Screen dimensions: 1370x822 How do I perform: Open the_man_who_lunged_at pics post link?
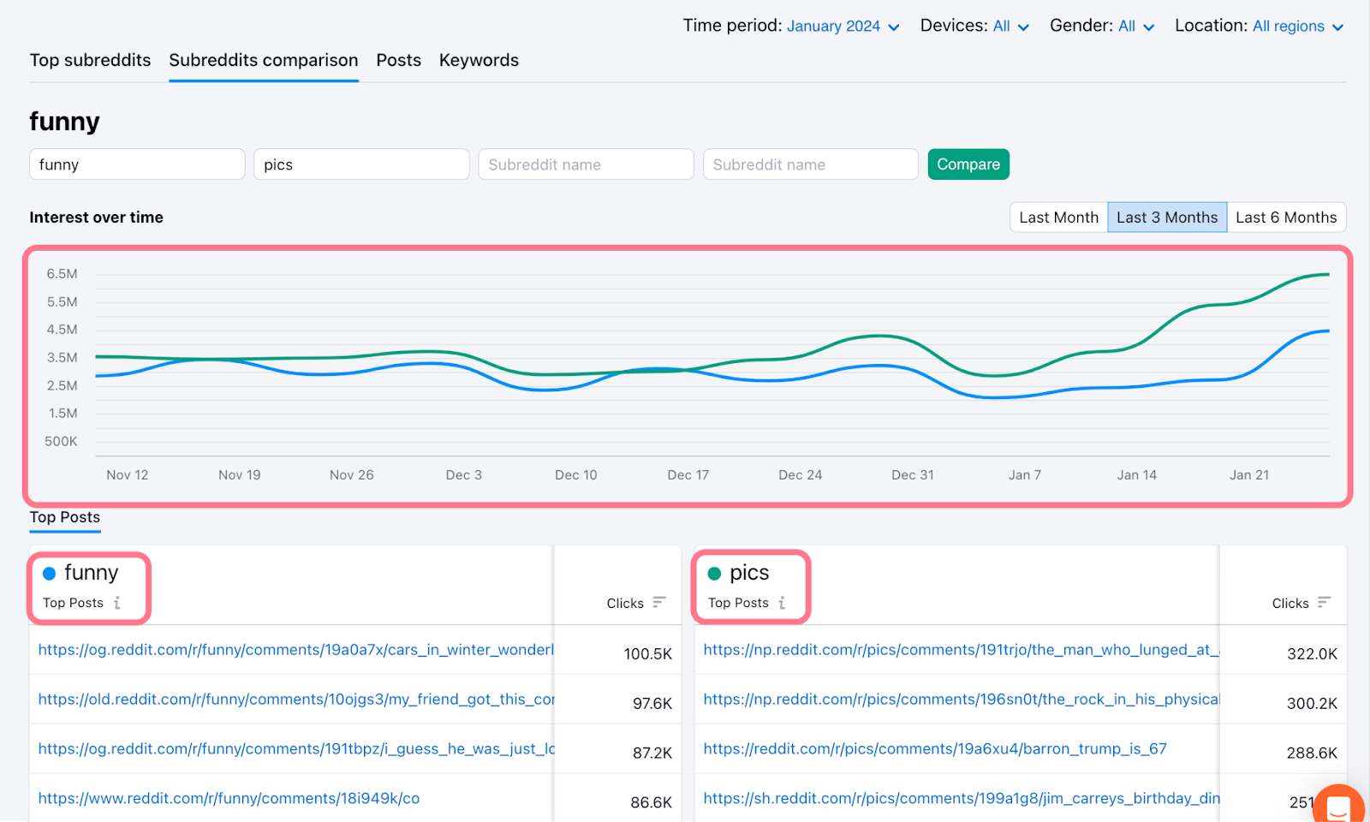point(962,650)
